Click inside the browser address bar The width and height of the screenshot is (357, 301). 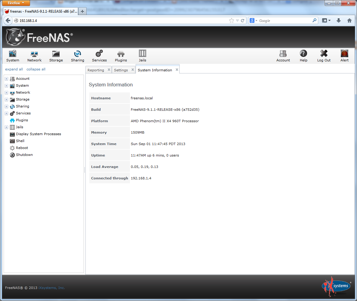coord(120,20)
